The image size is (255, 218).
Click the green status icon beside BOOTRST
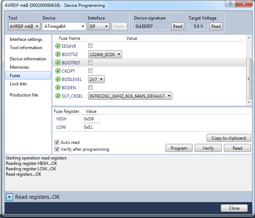[58, 63]
